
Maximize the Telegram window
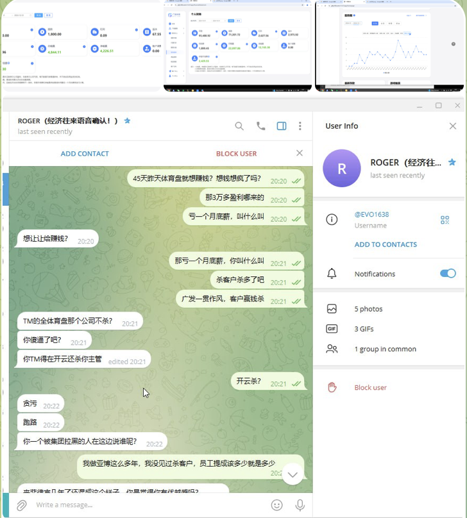pyautogui.click(x=439, y=105)
